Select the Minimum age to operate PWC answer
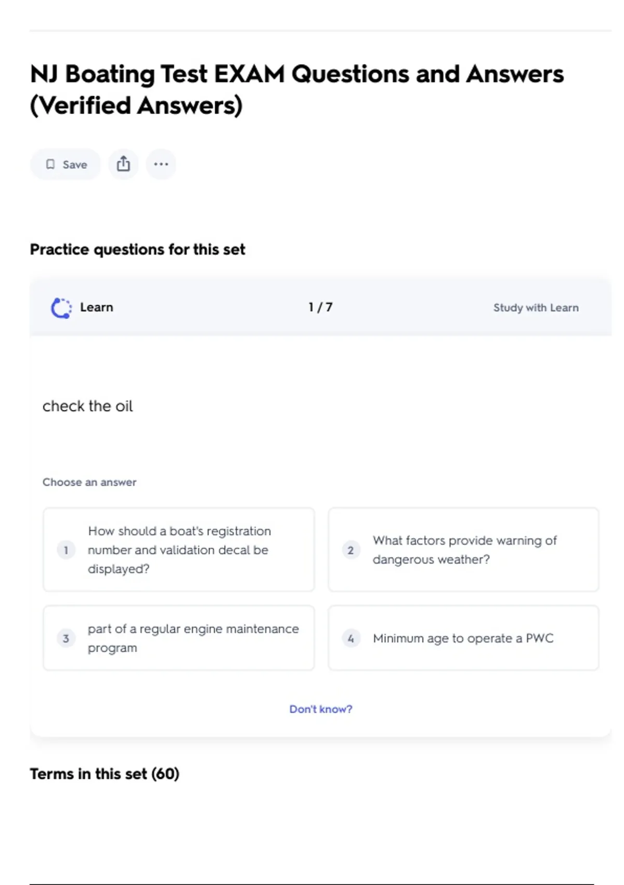 (x=464, y=638)
